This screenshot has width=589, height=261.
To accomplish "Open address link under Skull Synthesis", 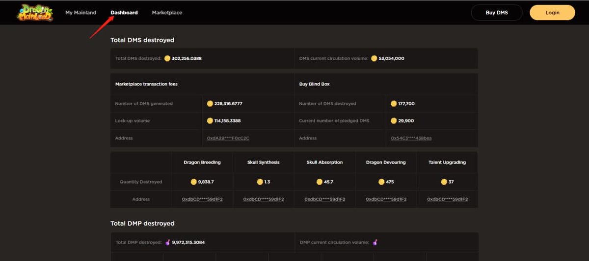I will tap(264, 199).
